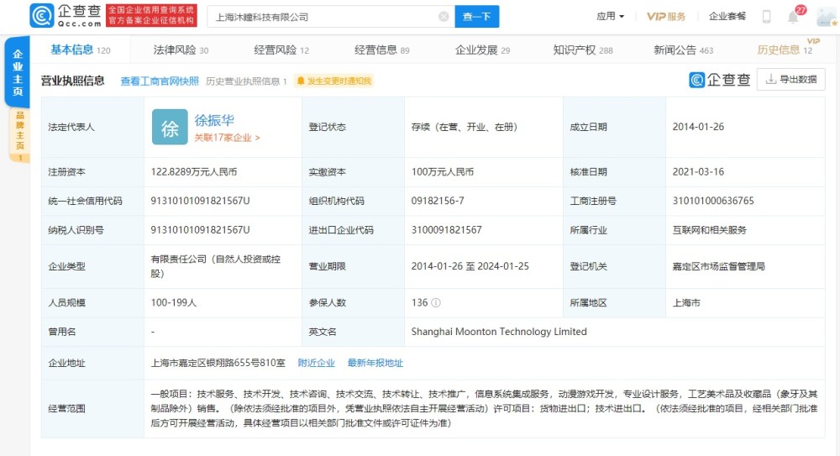The height and width of the screenshot is (456, 840).
Task: Select English name Shanghai Moonton Technology Limited
Action: 499,332
